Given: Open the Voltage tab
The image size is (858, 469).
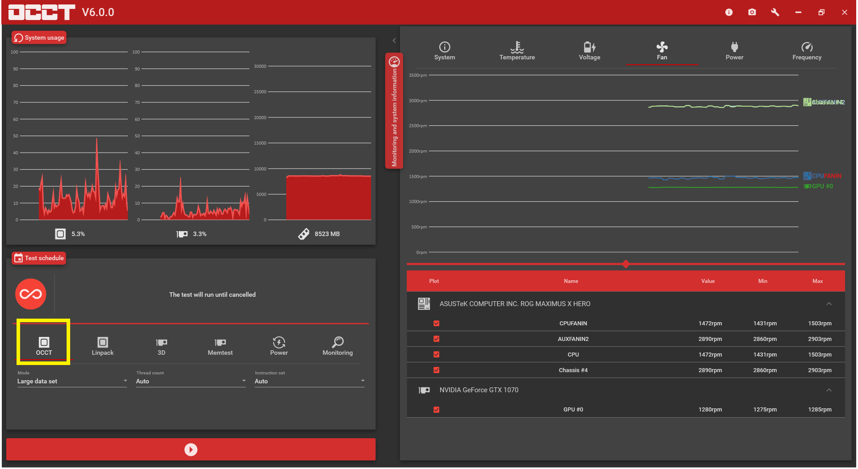Looking at the screenshot, I should (589, 51).
